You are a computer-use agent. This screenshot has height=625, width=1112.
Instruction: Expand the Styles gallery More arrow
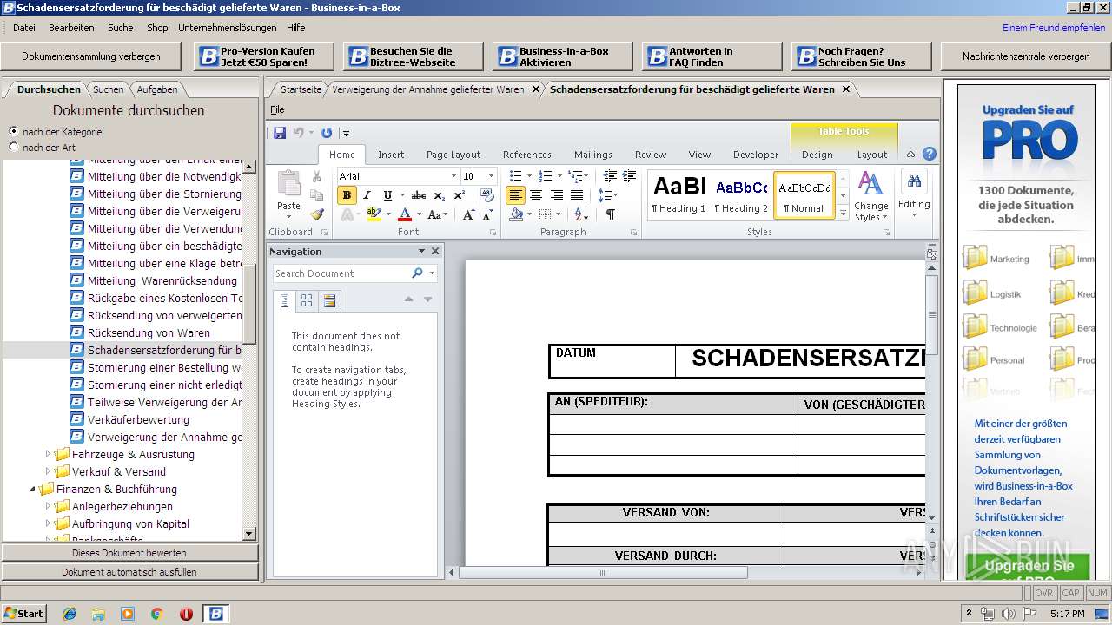[842, 213]
